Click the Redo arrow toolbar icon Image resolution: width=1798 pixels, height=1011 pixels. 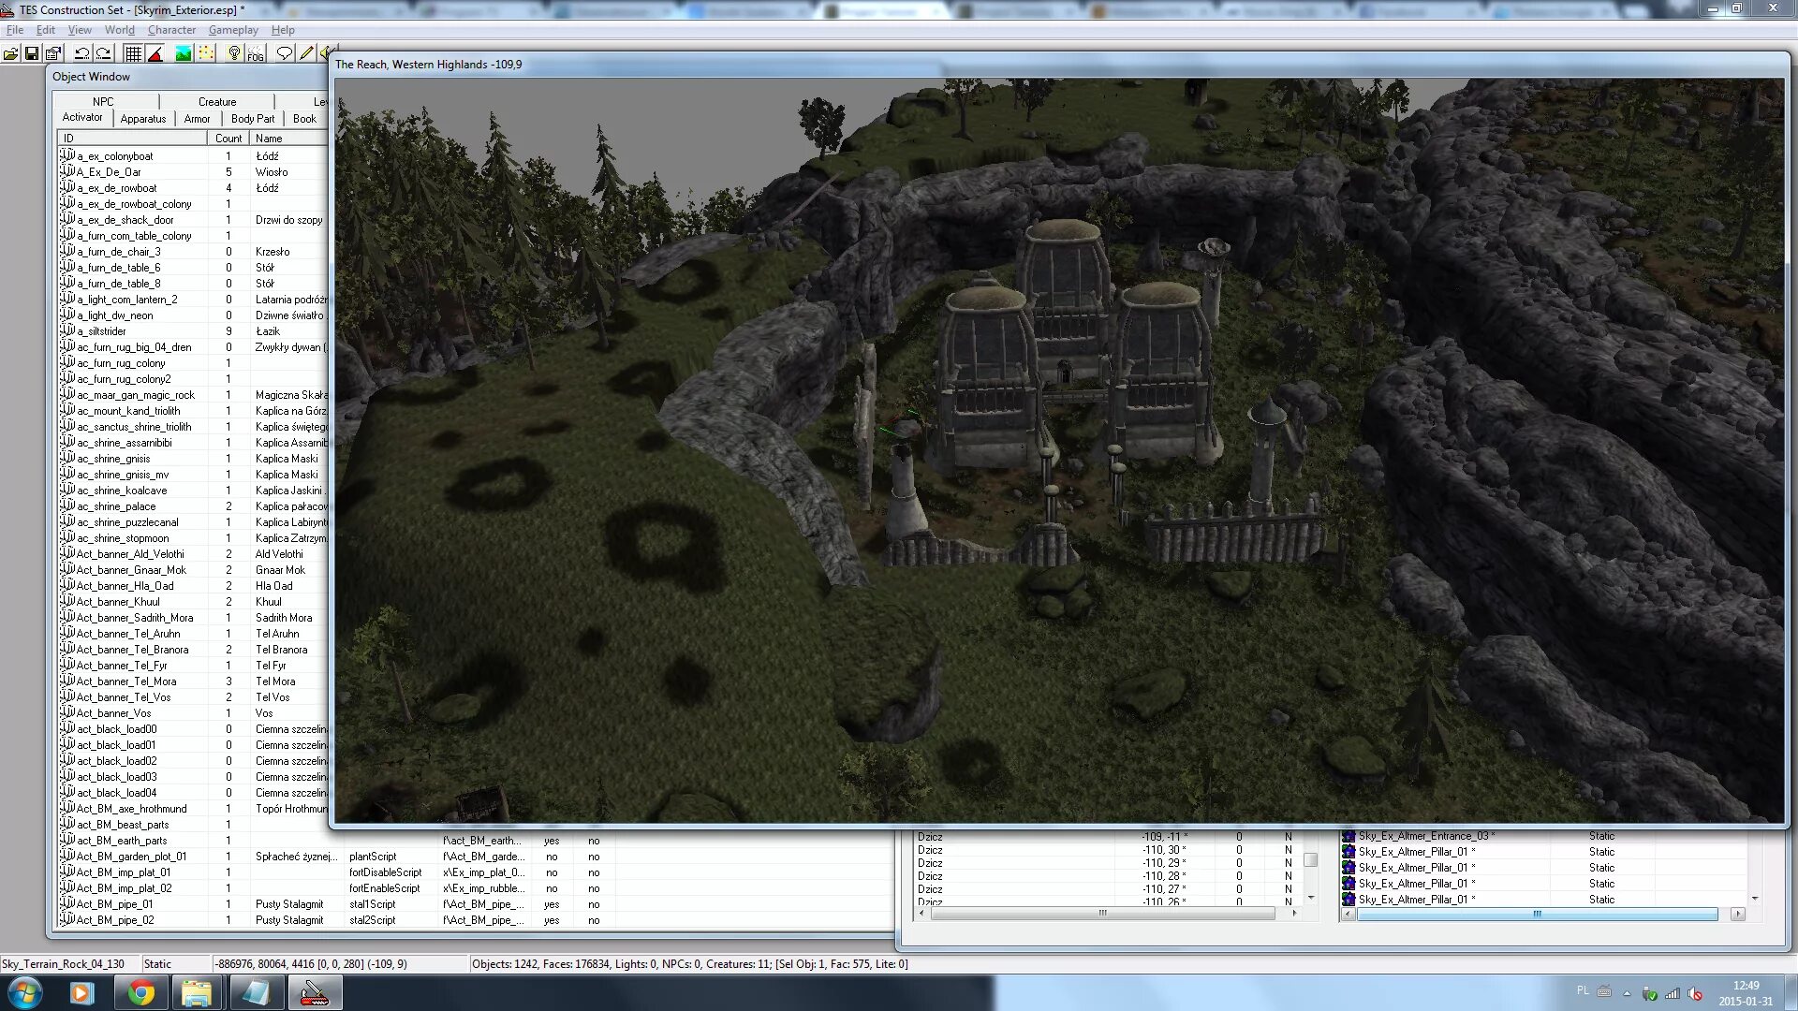[104, 53]
